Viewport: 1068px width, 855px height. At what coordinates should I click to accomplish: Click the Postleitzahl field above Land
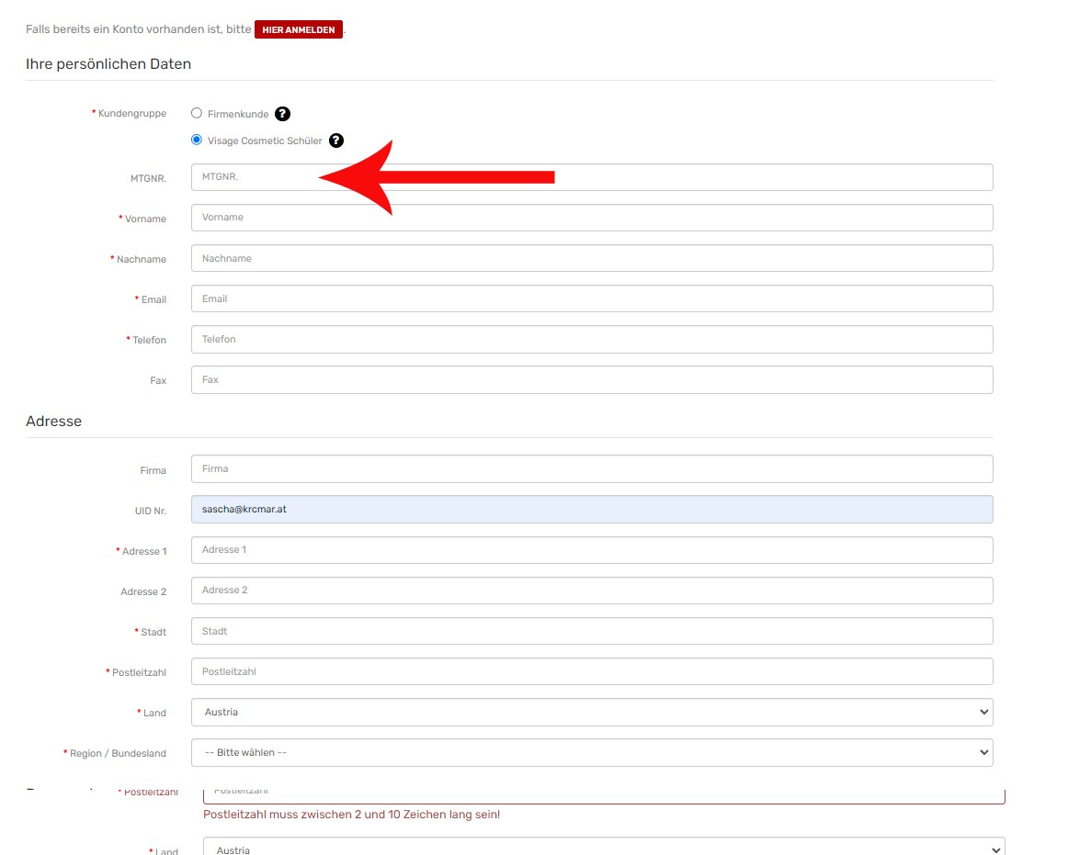pyautogui.click(x=591, y=671)
